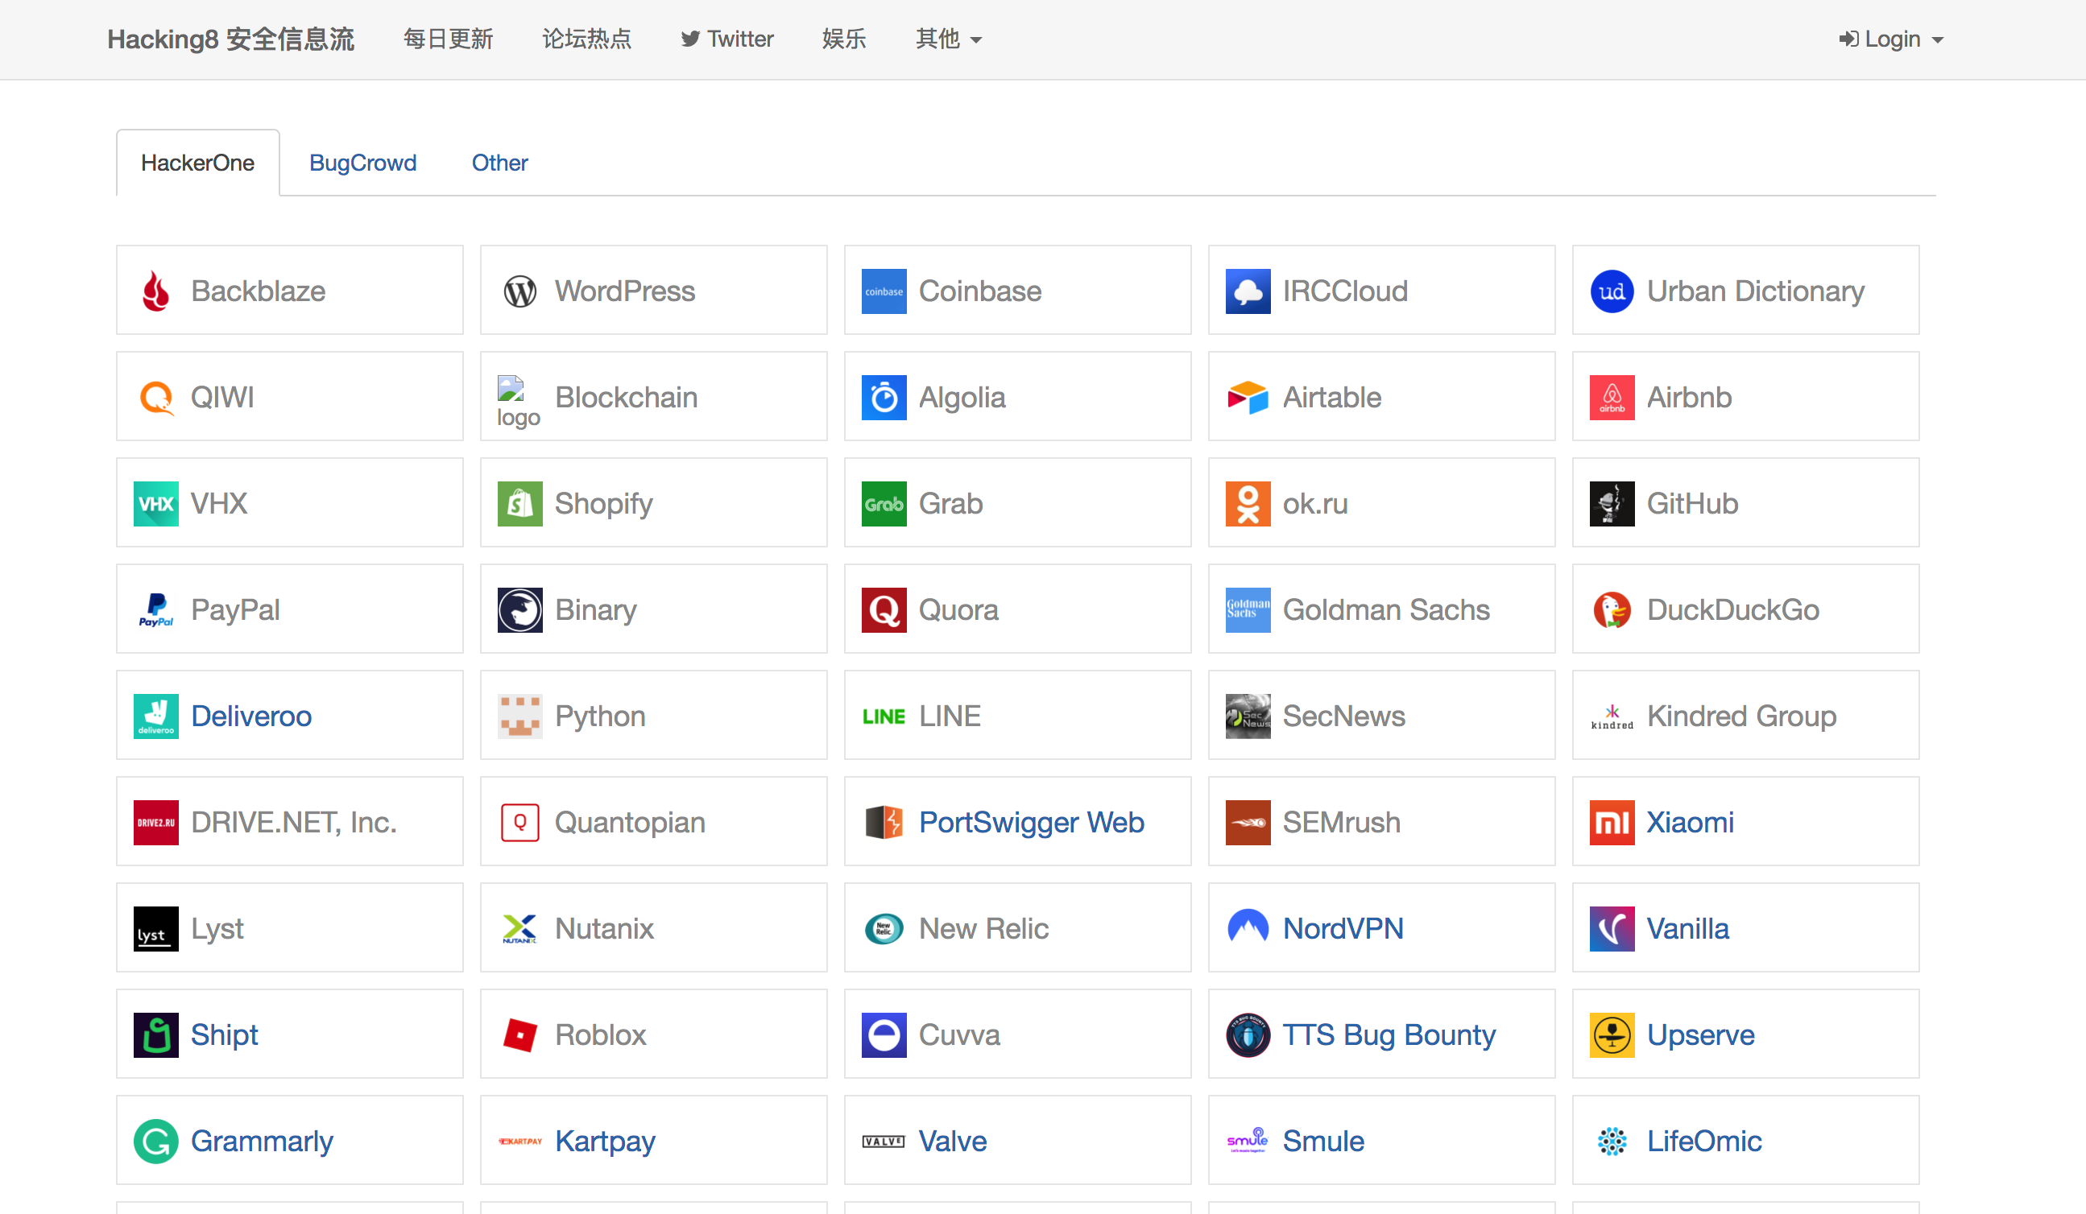Screen dimensions: 2086x1214
Task: Click the Coinbase logo icon
Action: click(884, 291)
